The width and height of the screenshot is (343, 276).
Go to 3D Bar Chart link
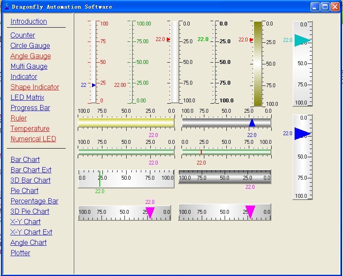pyautogui.click(x=30, y=180)
